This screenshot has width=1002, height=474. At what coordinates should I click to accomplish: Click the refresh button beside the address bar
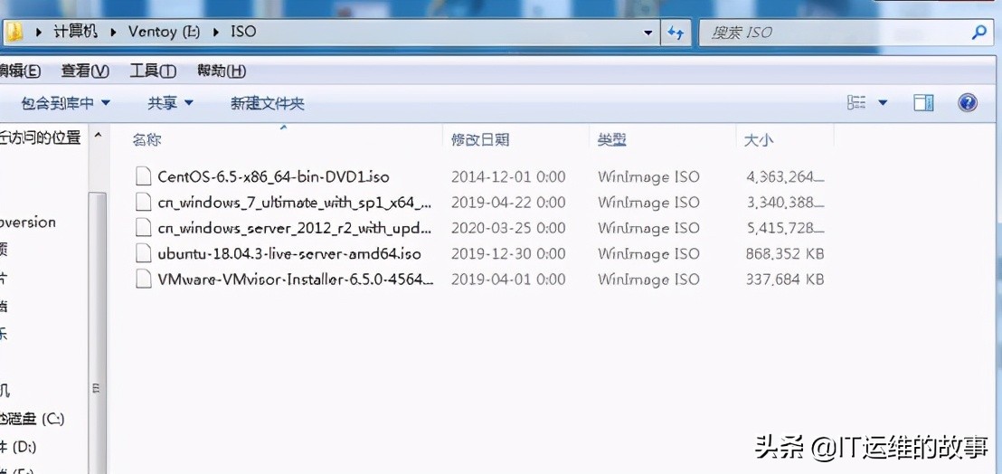pyautogui.click(x=676, y=33)
